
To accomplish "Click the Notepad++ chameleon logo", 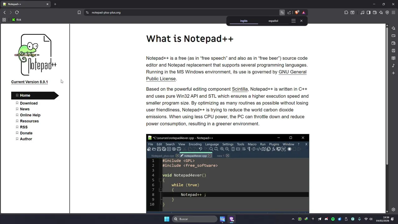I will pyautogui.click(x=35, y=55).
